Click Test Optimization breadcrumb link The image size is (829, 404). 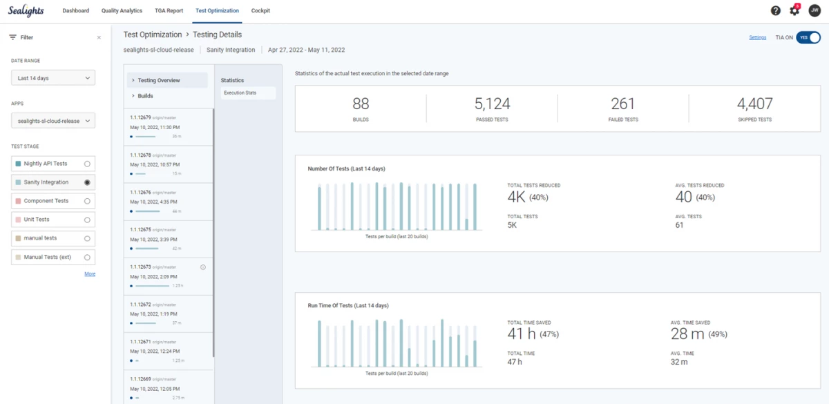point(152,35)
